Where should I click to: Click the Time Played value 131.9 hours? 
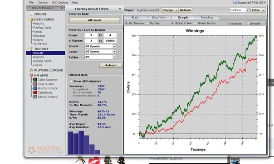tap(106, 115)
